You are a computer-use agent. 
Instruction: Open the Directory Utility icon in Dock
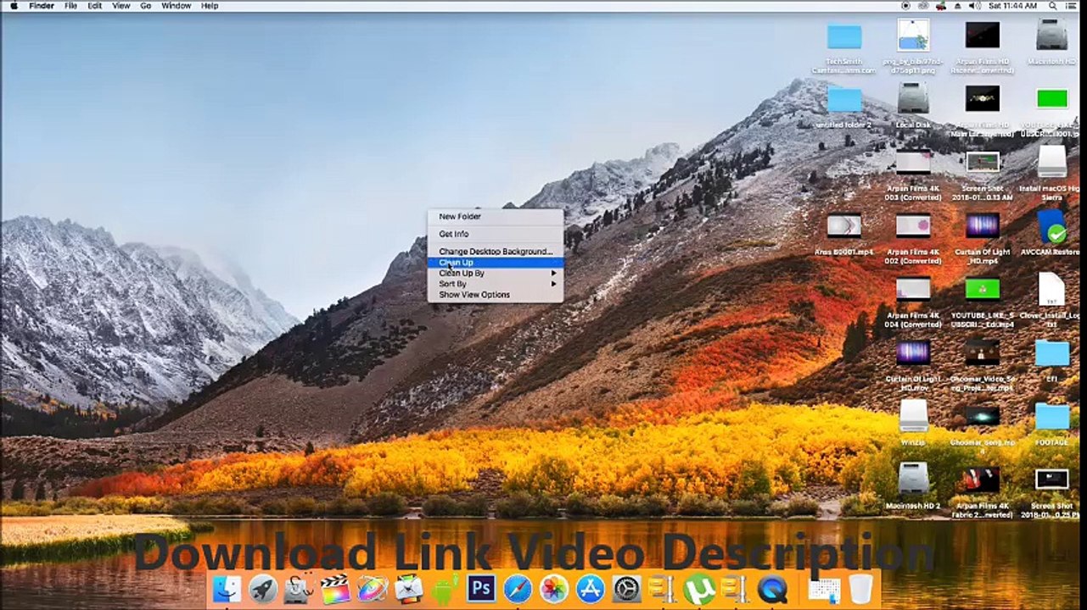coord(300,589)
